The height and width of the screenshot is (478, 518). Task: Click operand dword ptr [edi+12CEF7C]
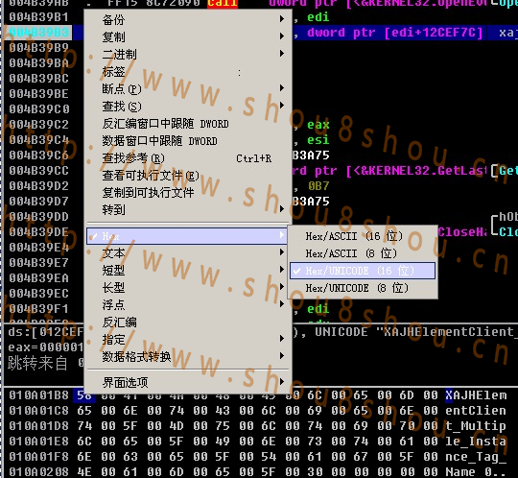(395, 33)
